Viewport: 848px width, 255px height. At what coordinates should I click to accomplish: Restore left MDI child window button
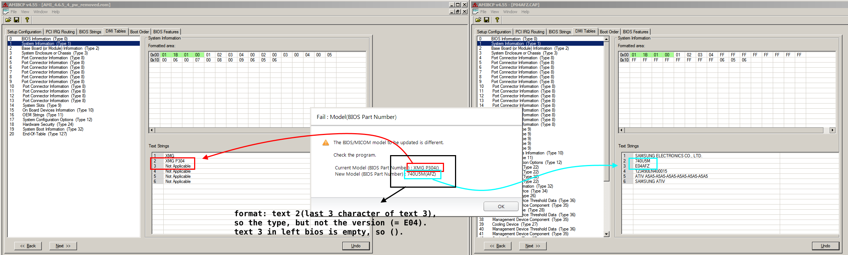(458, 12)
